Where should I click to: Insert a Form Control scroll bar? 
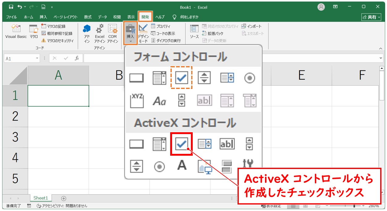pos(182,100)
